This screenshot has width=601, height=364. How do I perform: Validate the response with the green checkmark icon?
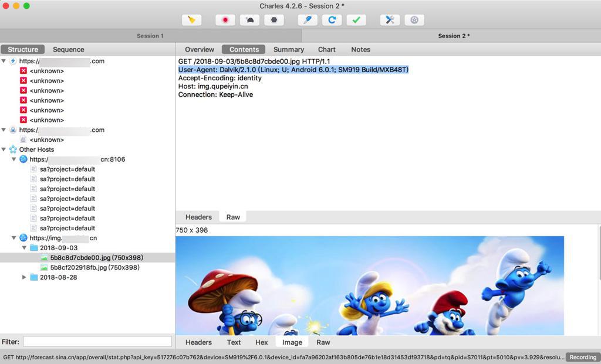(x=356, y=20)
